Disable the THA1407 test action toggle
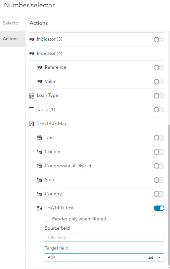The height and width of the screenshot is (269, 170). [159, 208]
